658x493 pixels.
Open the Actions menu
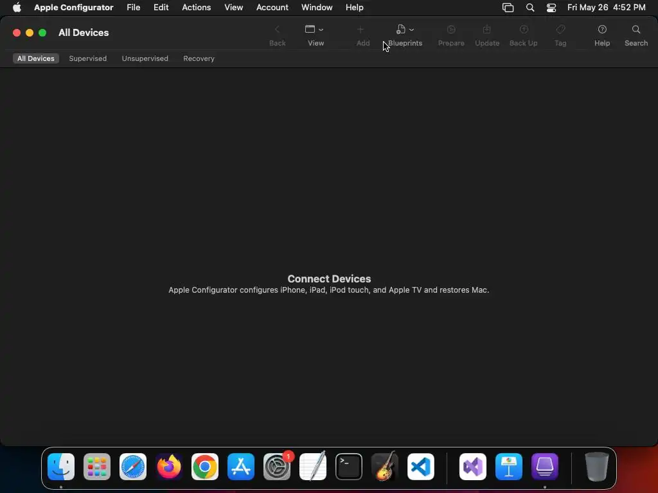[x=197, y=8]
